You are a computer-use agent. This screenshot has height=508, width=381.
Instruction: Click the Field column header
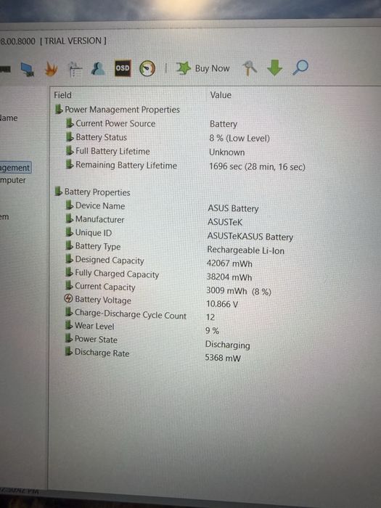point(62,95)
